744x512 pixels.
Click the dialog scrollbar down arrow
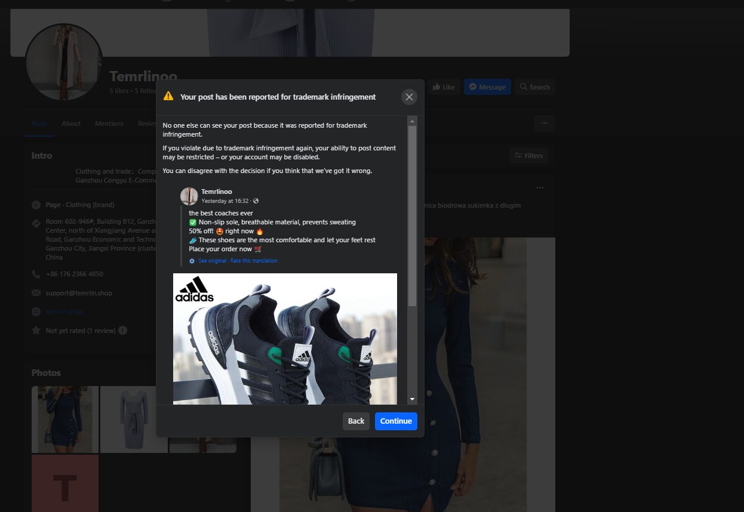pos(412,399)
